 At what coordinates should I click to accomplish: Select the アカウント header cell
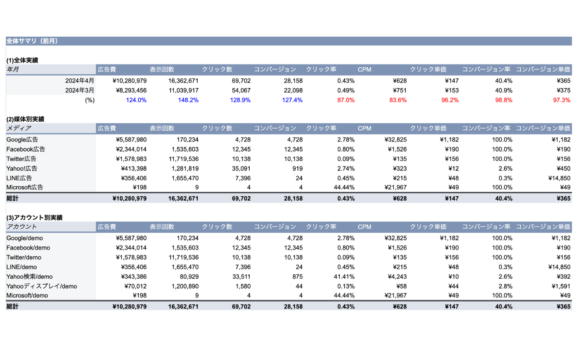pyautogui.click(x=50, y=227)
